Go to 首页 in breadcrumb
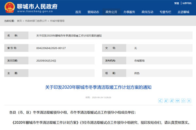 coord(19,21)
